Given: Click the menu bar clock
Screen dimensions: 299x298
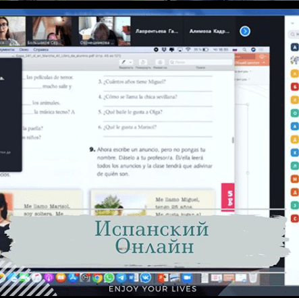Looking at the screenshot, I should point(221,49).
